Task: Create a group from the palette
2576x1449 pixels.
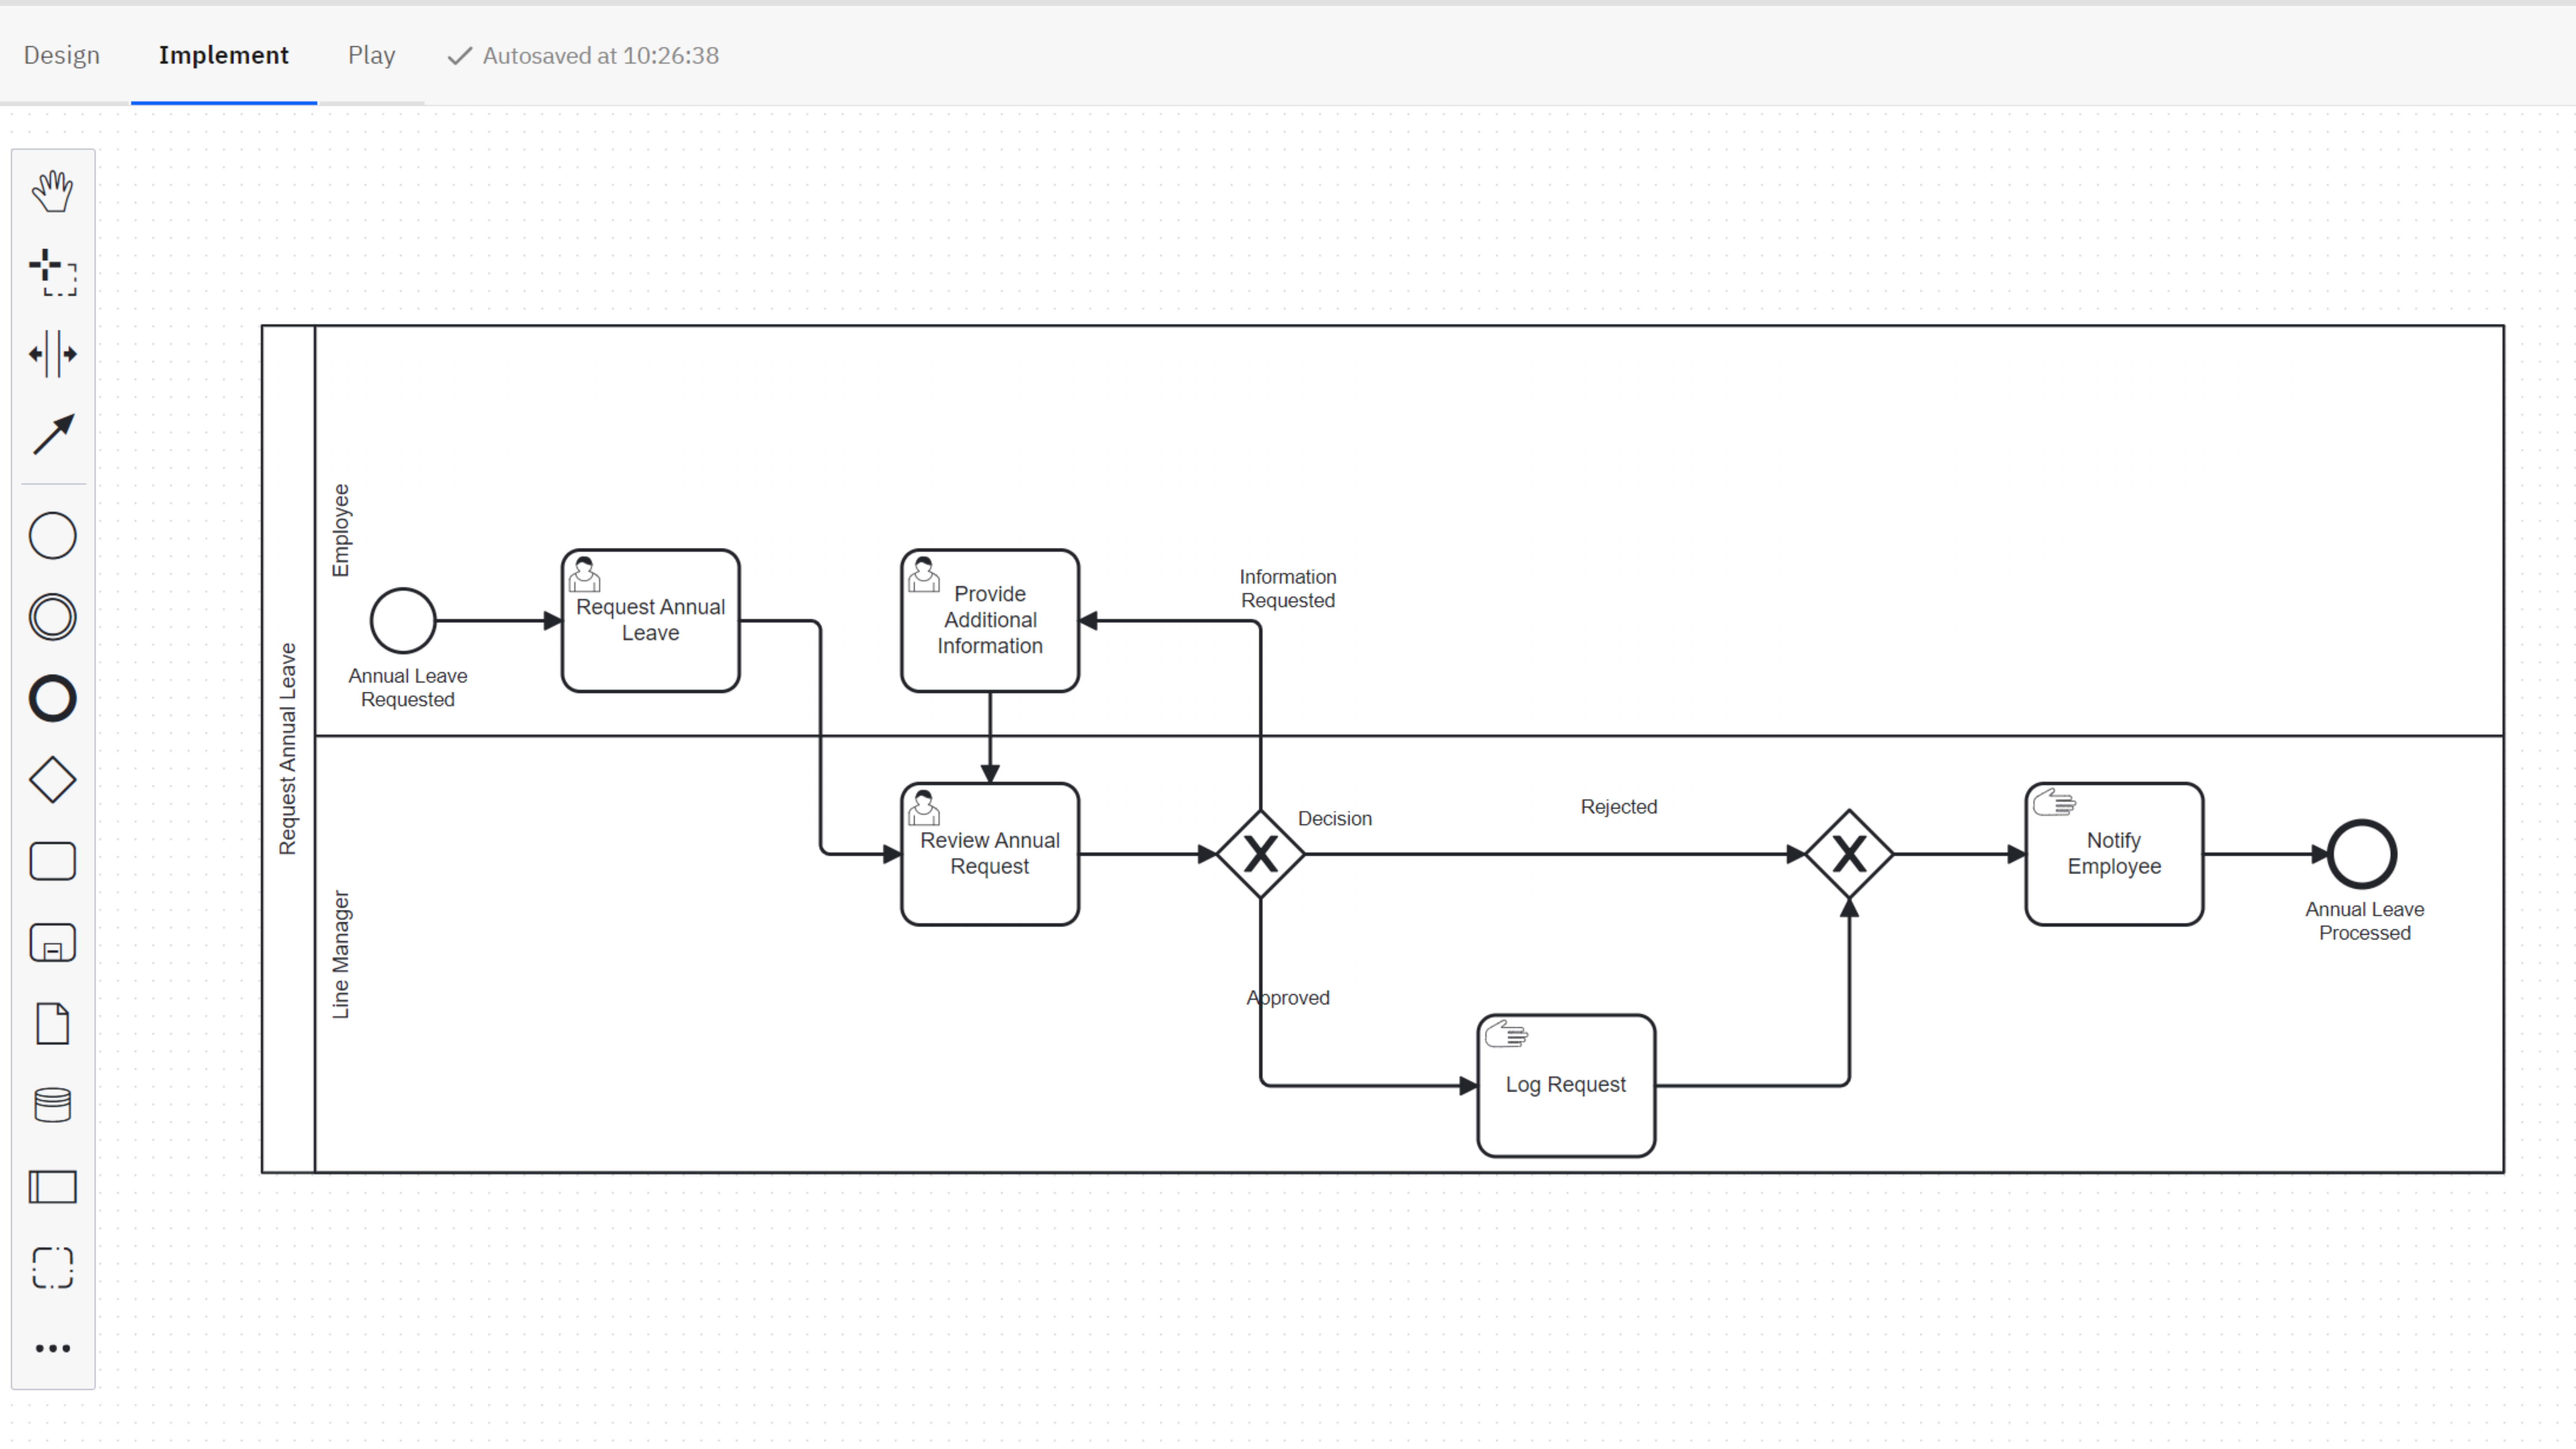Action: 52,1268
